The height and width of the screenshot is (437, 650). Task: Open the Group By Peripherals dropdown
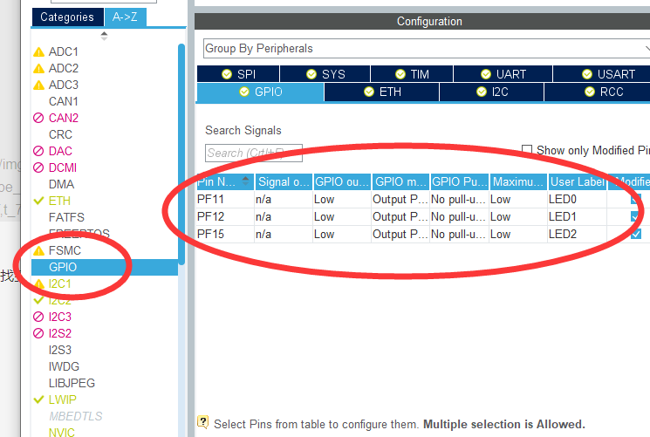427,49
